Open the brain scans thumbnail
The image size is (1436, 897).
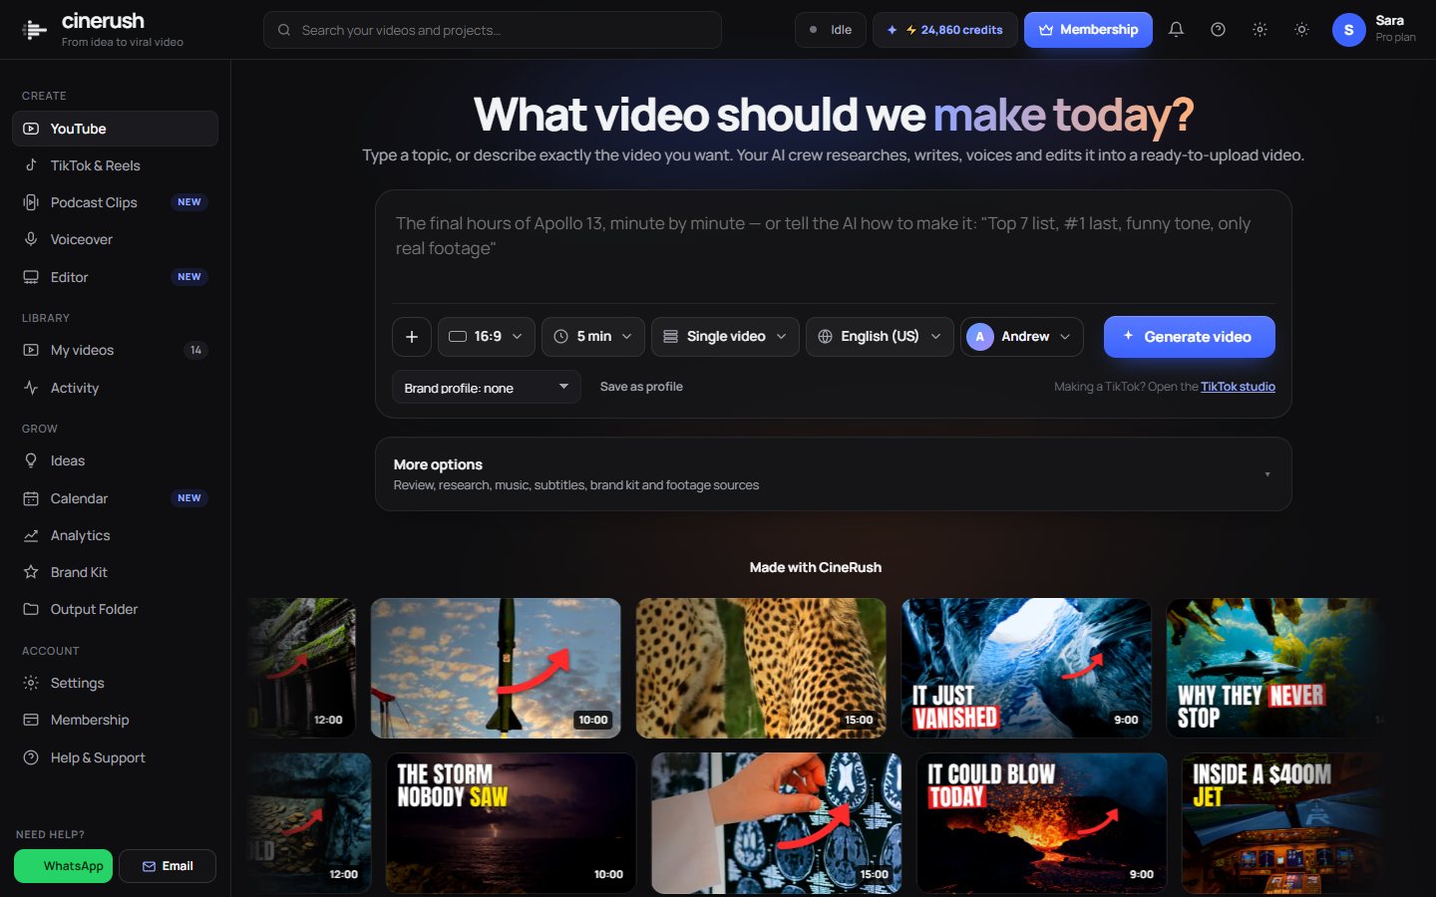point(776,822)
